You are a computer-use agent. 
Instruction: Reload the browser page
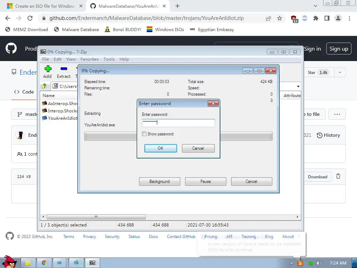tap(30, 18)
